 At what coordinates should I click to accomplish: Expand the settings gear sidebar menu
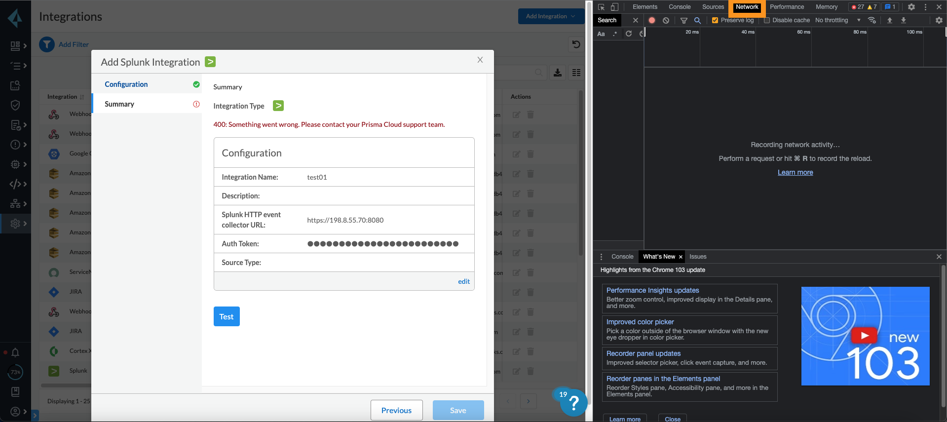[18, 224]
